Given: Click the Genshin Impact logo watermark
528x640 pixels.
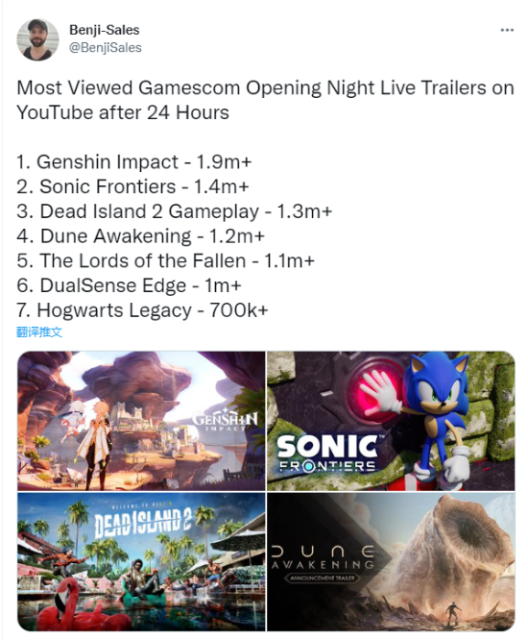Looking at the screenshot, I should (x=225, y=420).
